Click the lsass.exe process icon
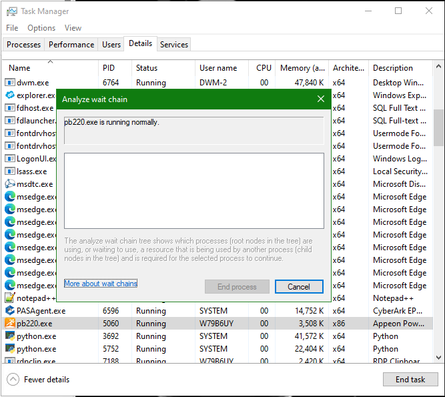Viewport: 445px width, 397px height. click(10, 171)
